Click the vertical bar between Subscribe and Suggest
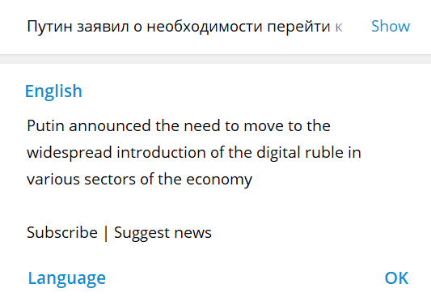This screenshot has height=305, width=431. pos(106,233)
